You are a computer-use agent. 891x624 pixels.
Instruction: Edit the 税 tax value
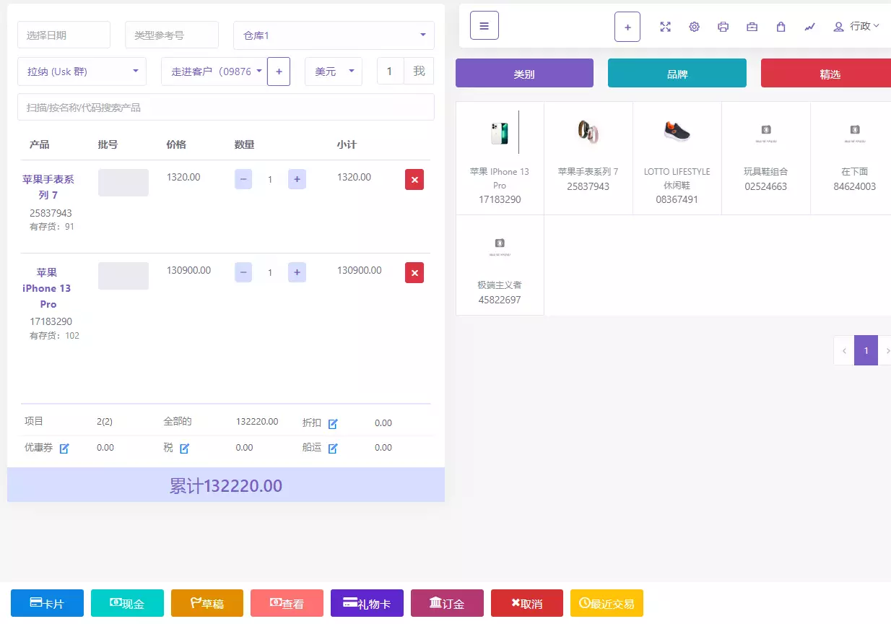click(184, 448)
